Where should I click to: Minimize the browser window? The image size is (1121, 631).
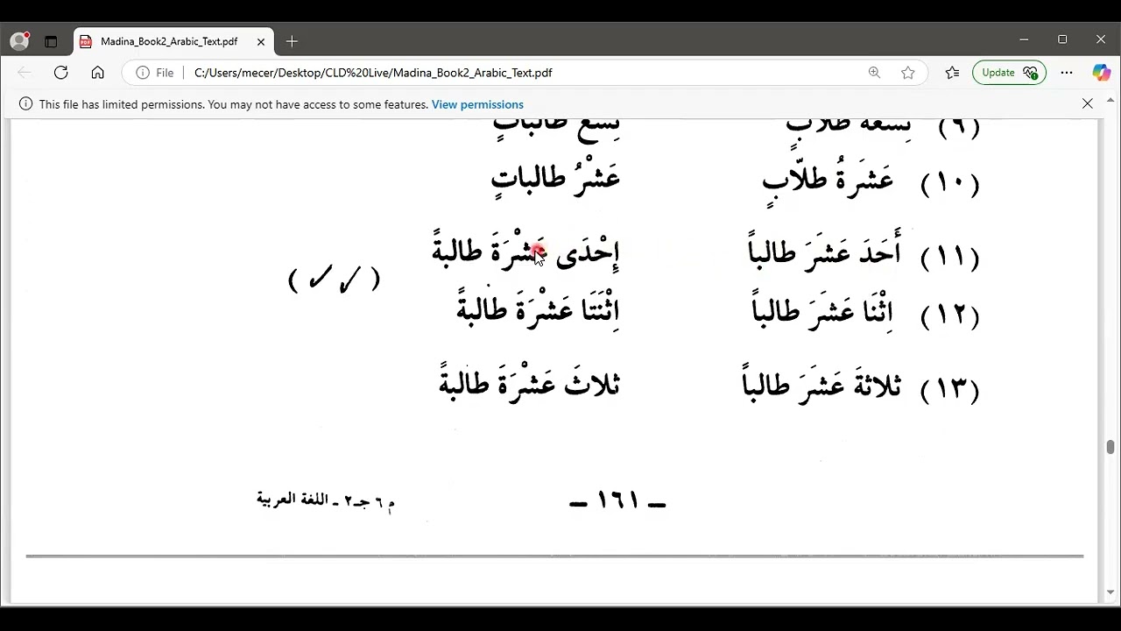1024,39
